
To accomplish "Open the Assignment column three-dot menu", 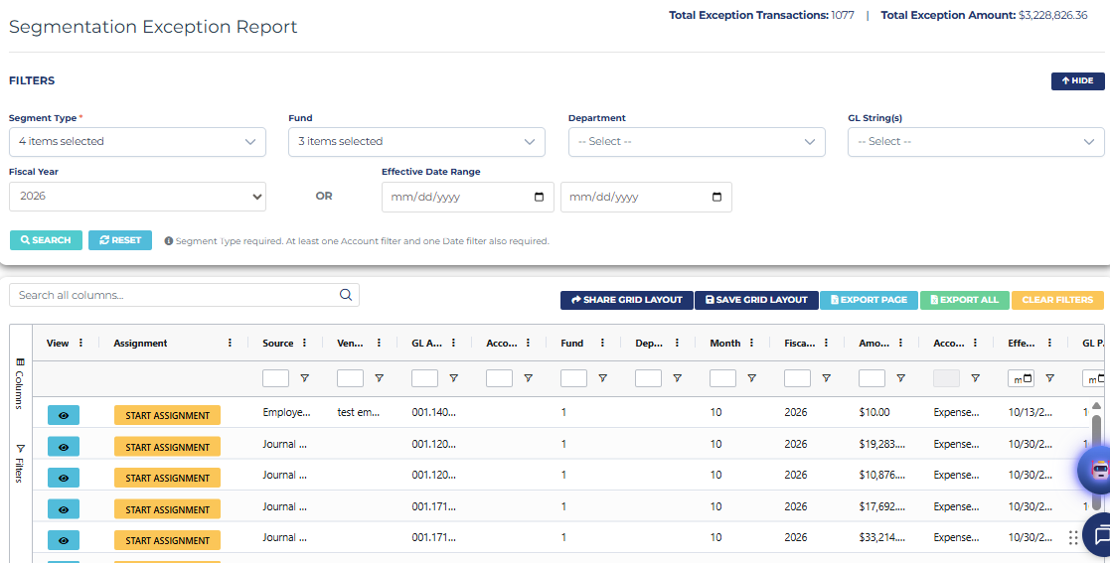I will point(231,343).
